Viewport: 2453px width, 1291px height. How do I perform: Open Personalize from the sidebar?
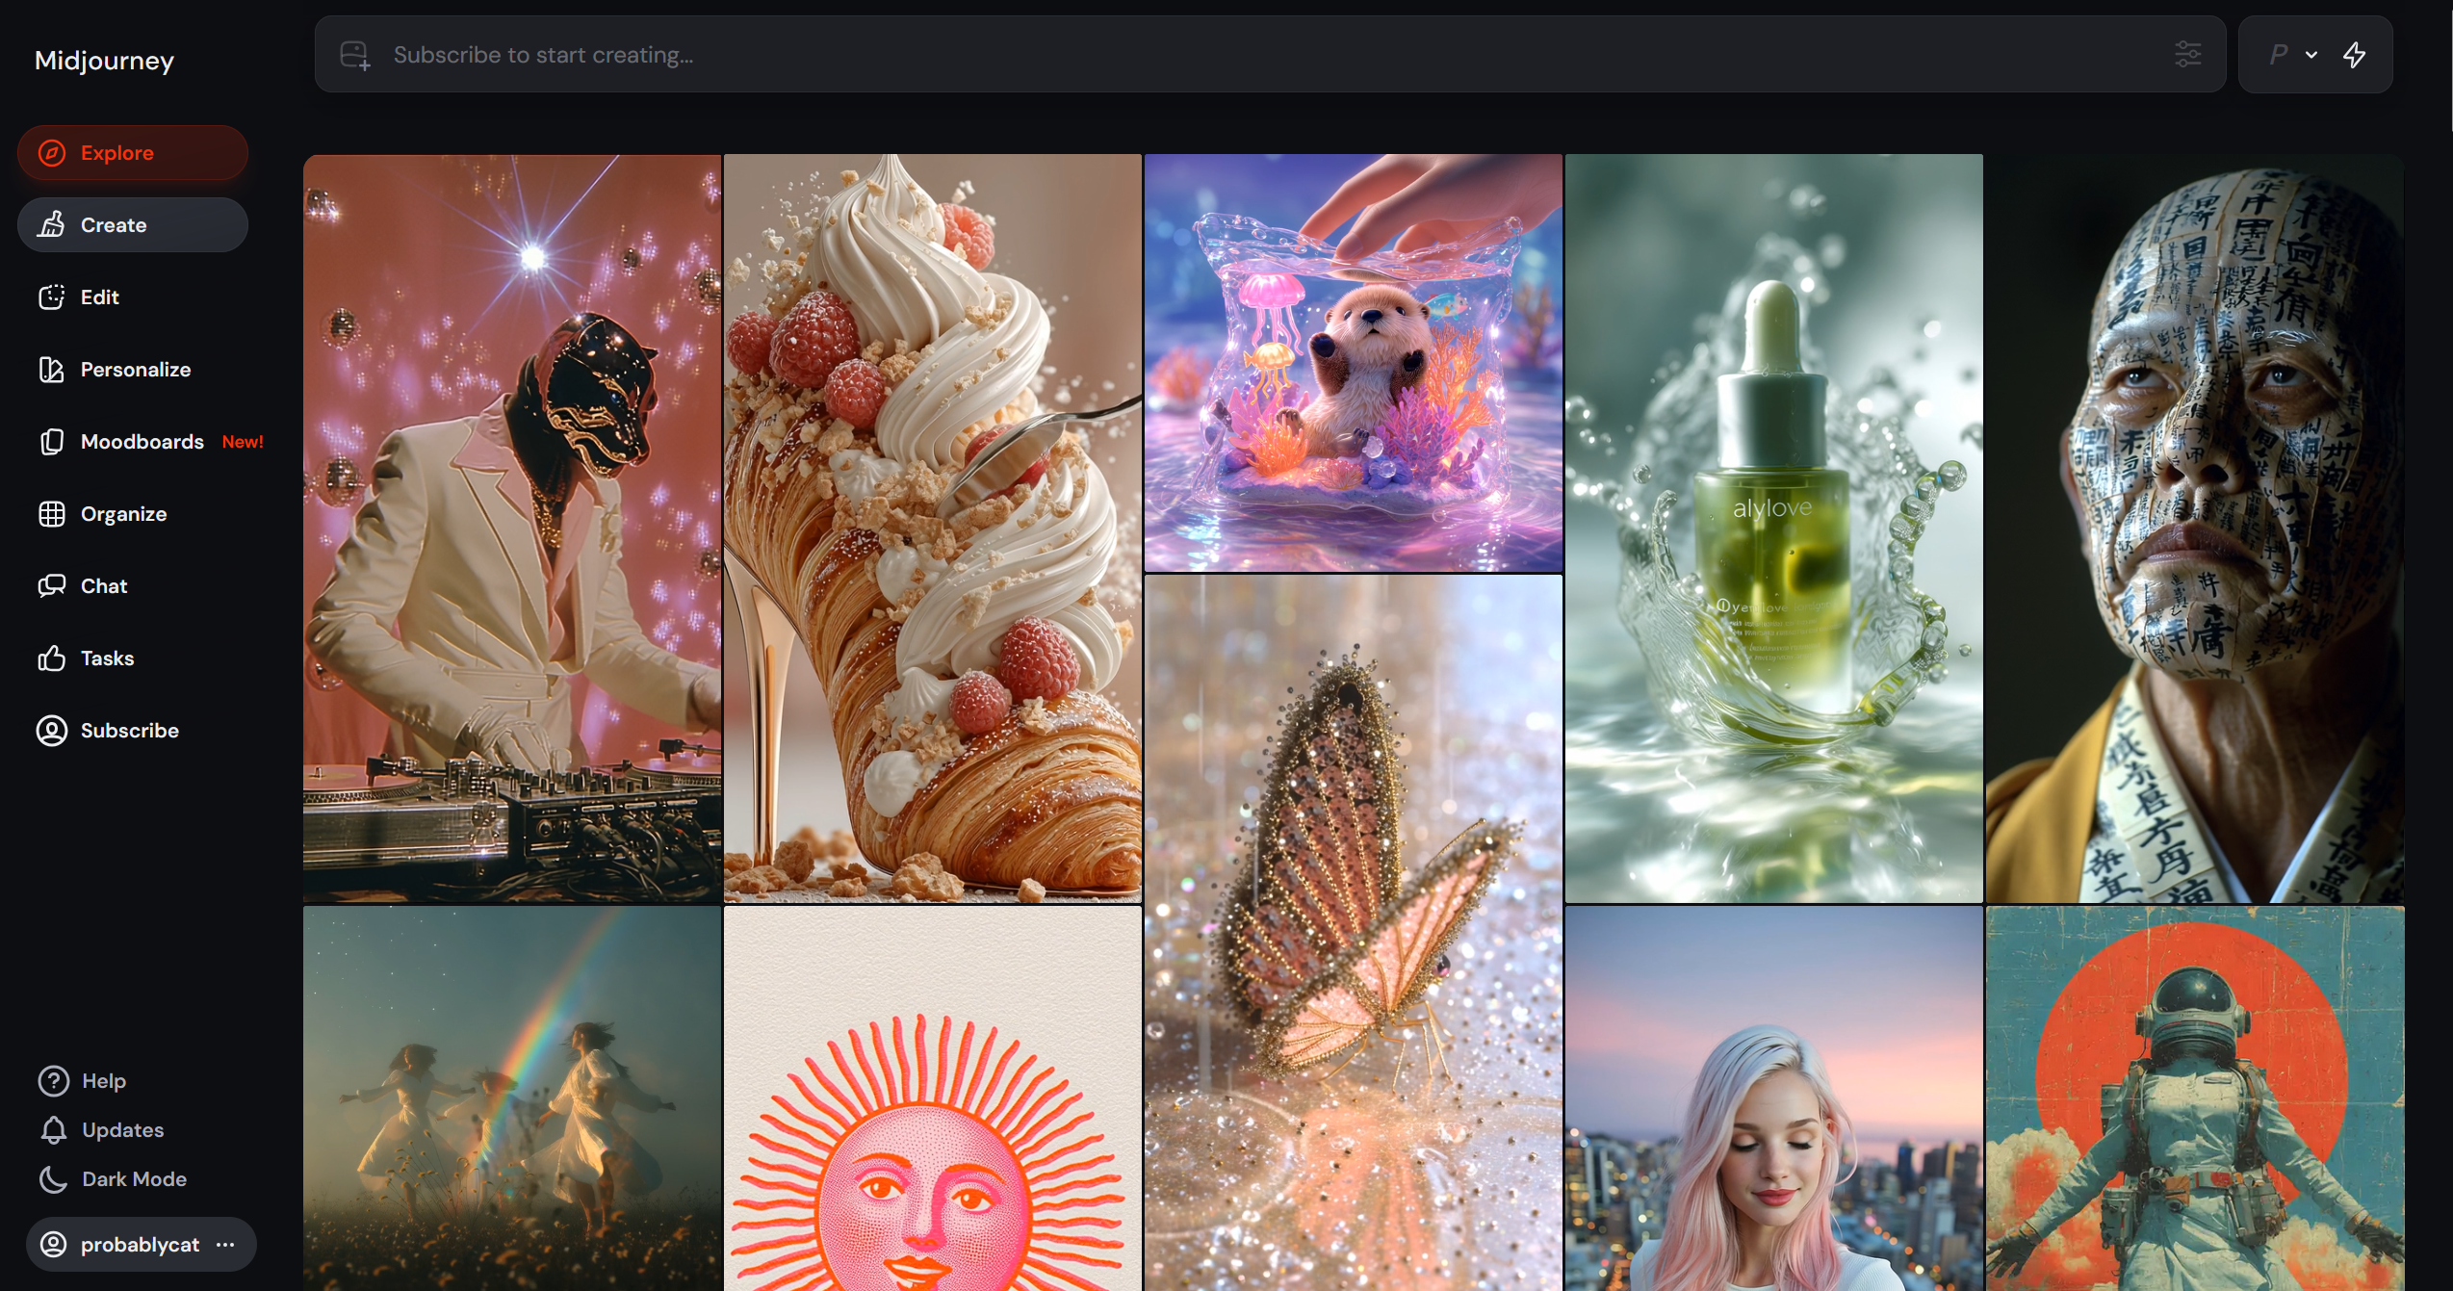(x=135, y=370)
